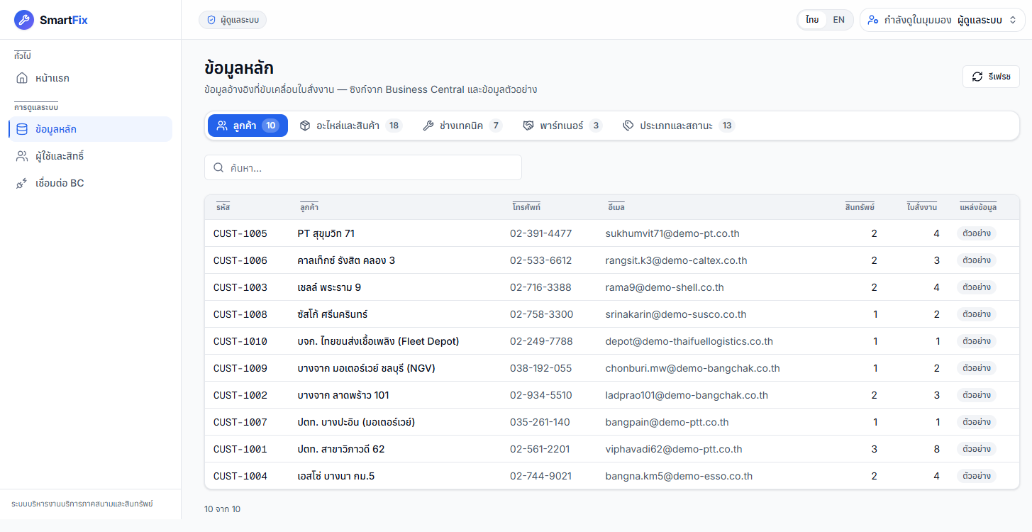Focus the ค้นหา search field
The height and width of the screenshot is (532, 1032).
point(363,167)
